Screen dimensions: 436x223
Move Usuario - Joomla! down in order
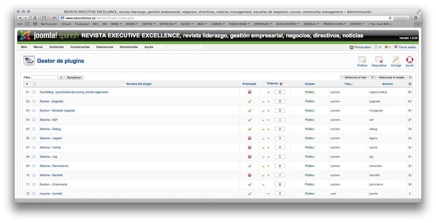click(268, 194)
